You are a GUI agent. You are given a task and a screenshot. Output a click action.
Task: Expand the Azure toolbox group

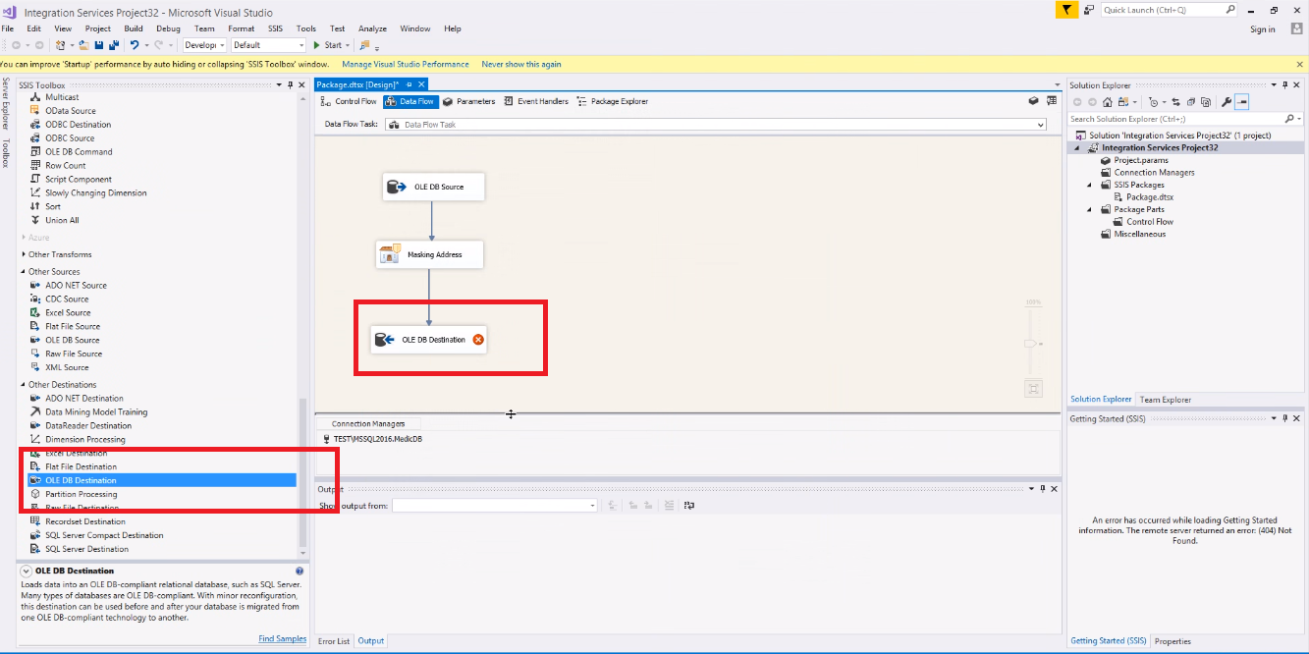pos(25,238)
